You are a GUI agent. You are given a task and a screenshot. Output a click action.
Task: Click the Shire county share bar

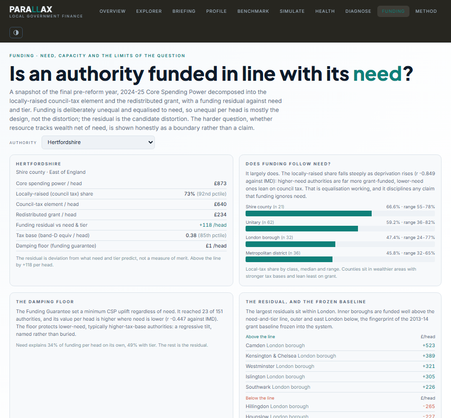point(340,213)
